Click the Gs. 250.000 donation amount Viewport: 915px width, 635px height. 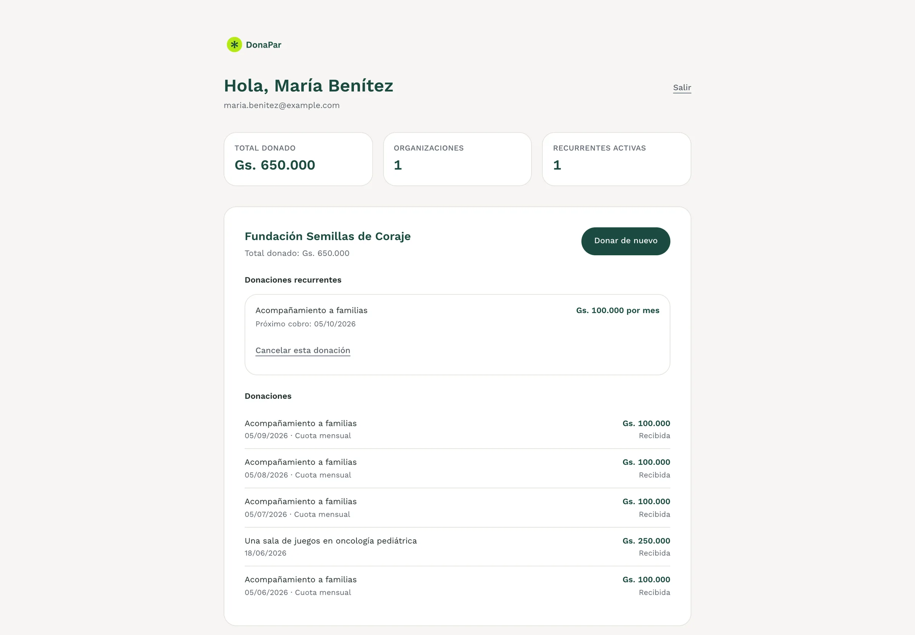[x=646, y=541]
